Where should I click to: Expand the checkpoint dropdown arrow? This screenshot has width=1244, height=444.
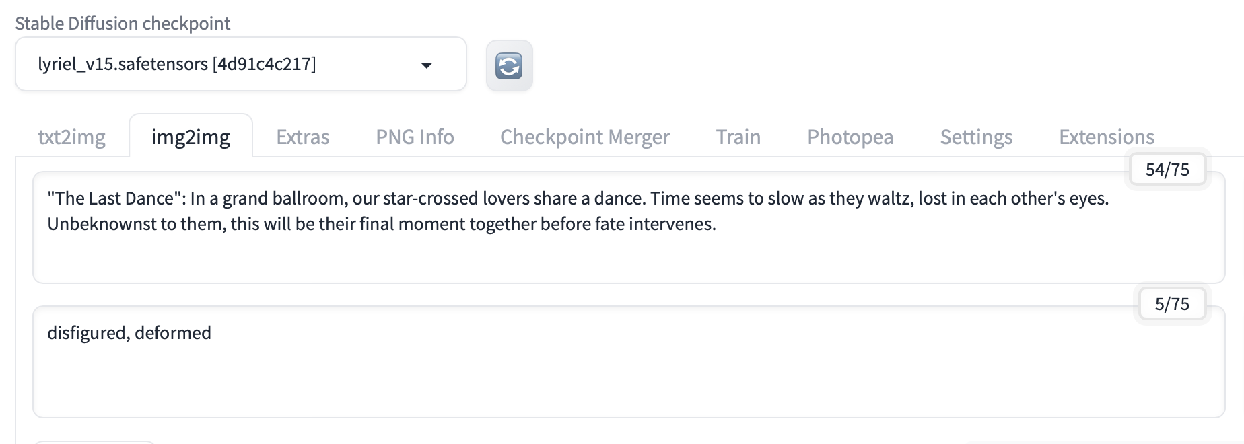click(x=426, y=65)
